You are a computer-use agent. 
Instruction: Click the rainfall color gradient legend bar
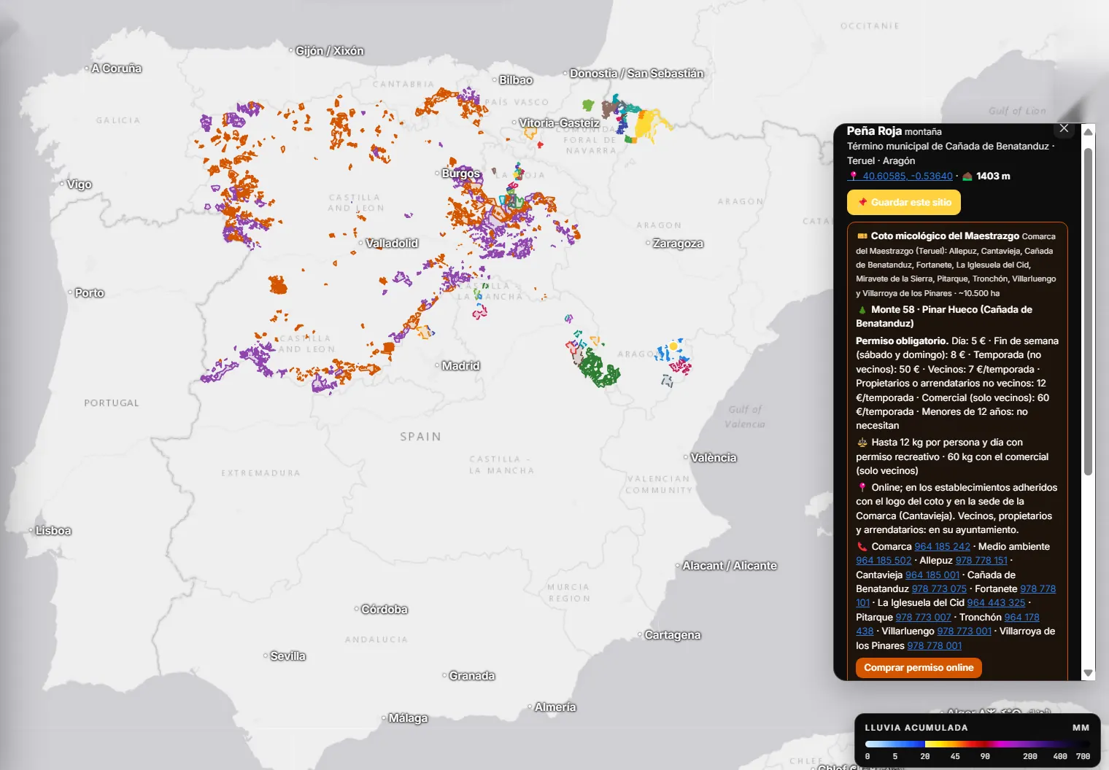click(977, 744)
